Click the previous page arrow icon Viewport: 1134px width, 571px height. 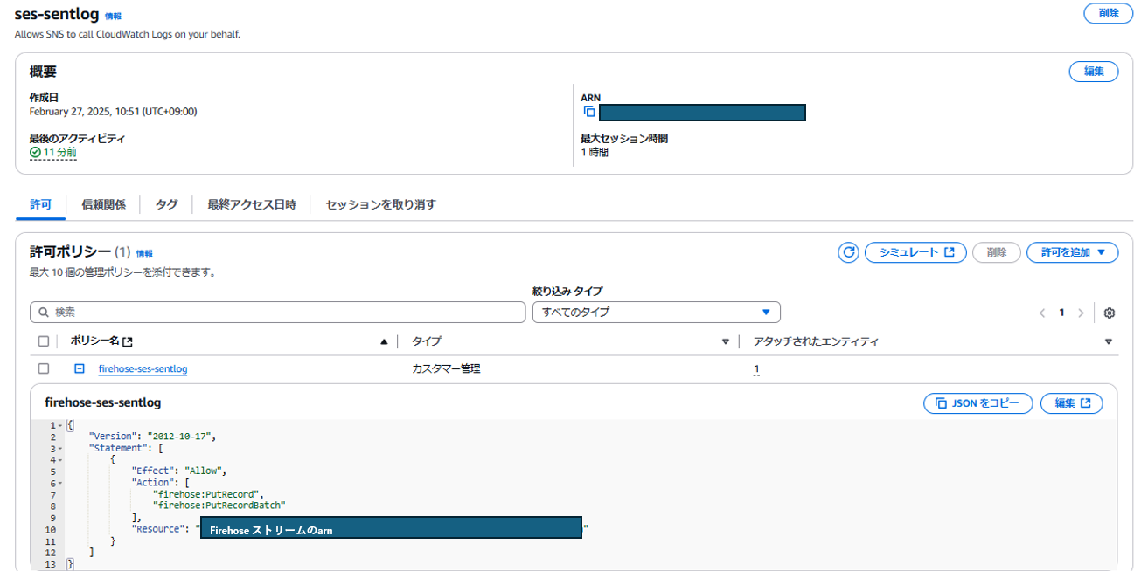pos(1042,313)
